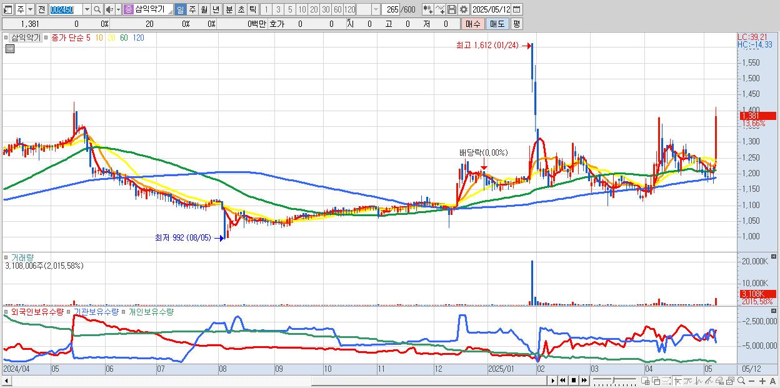Toggle the 평 button beside 매도

pyautogui.click(x=516, y=24)
